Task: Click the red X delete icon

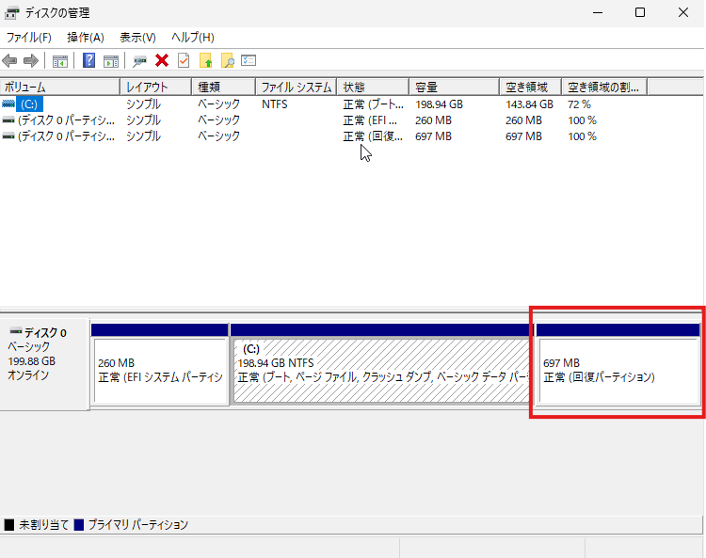Action: pos(162,60)
